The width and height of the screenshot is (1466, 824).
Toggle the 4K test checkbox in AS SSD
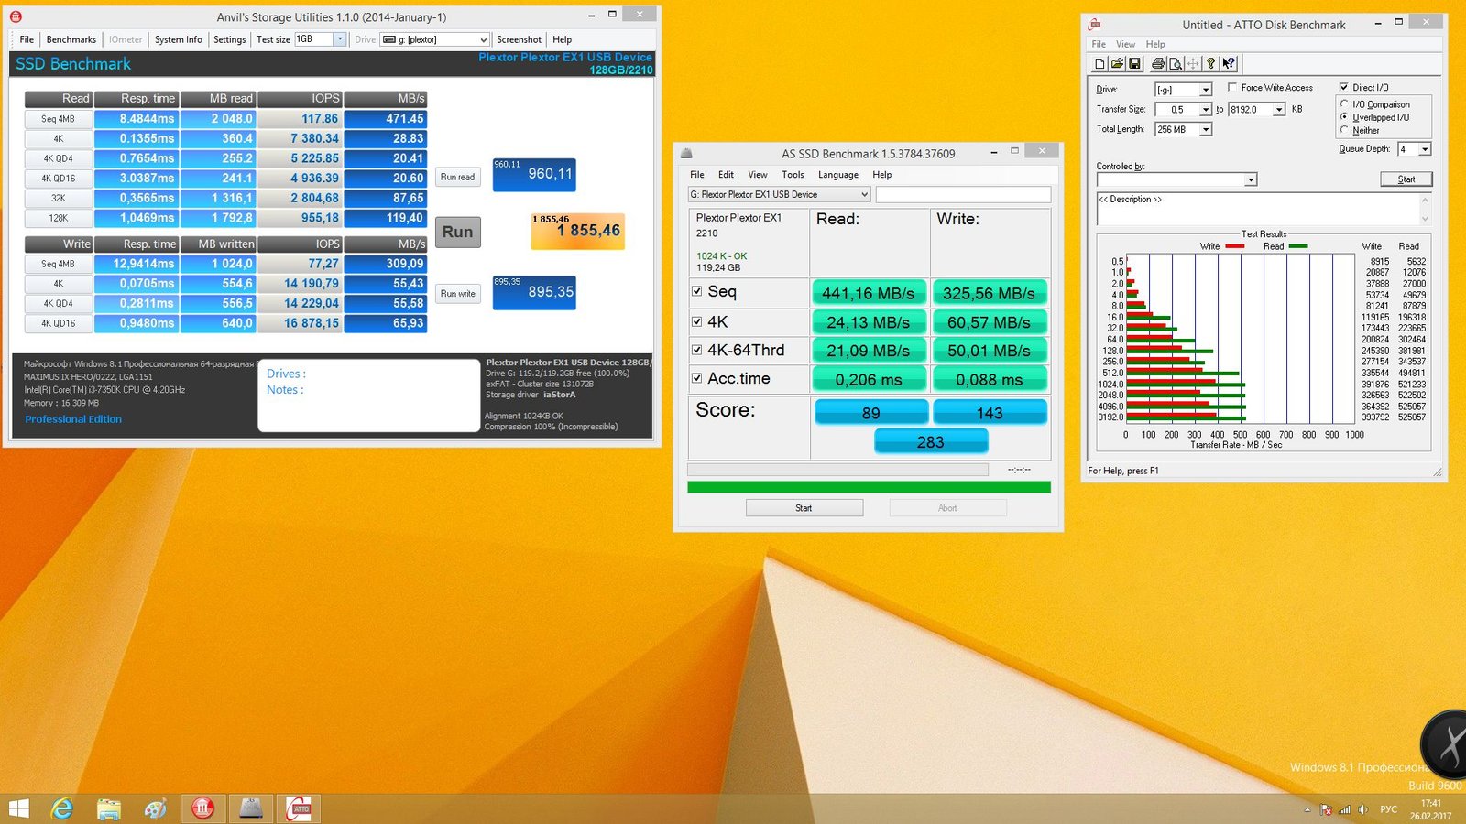pyautogui.click(x=697, y=321)
